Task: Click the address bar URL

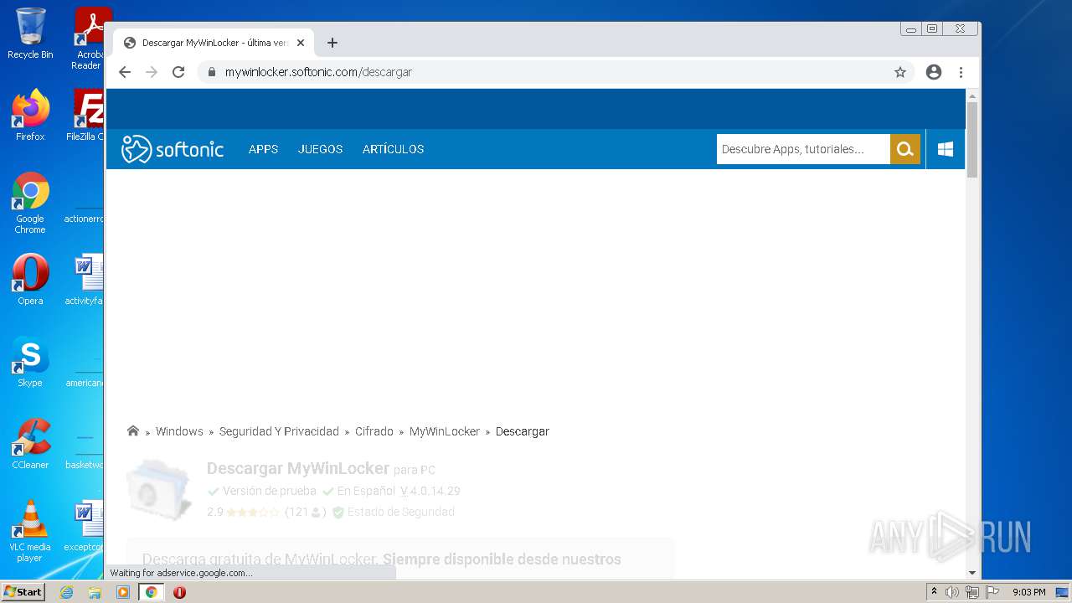Action: pos(318,72)
